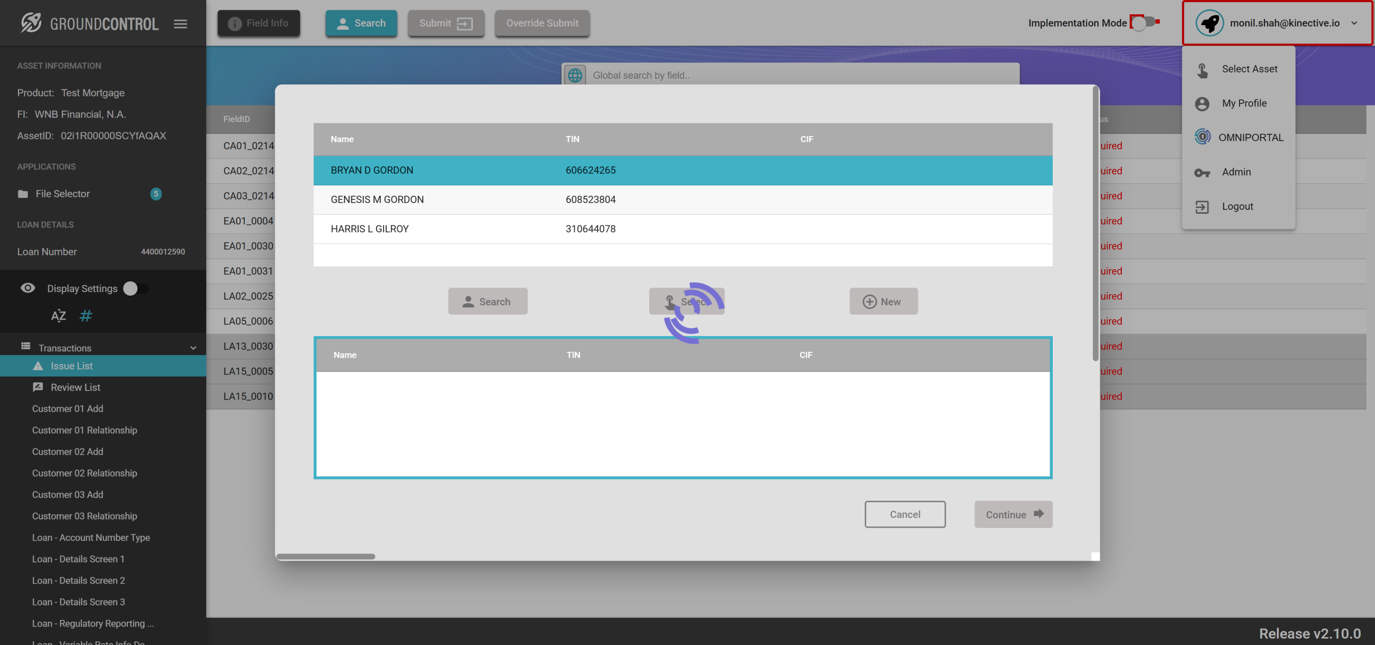This screenshot has height=645, width=1375.
Task: Click the dialog's horizontal scrollbar thumb
Action: pos(326,557)
